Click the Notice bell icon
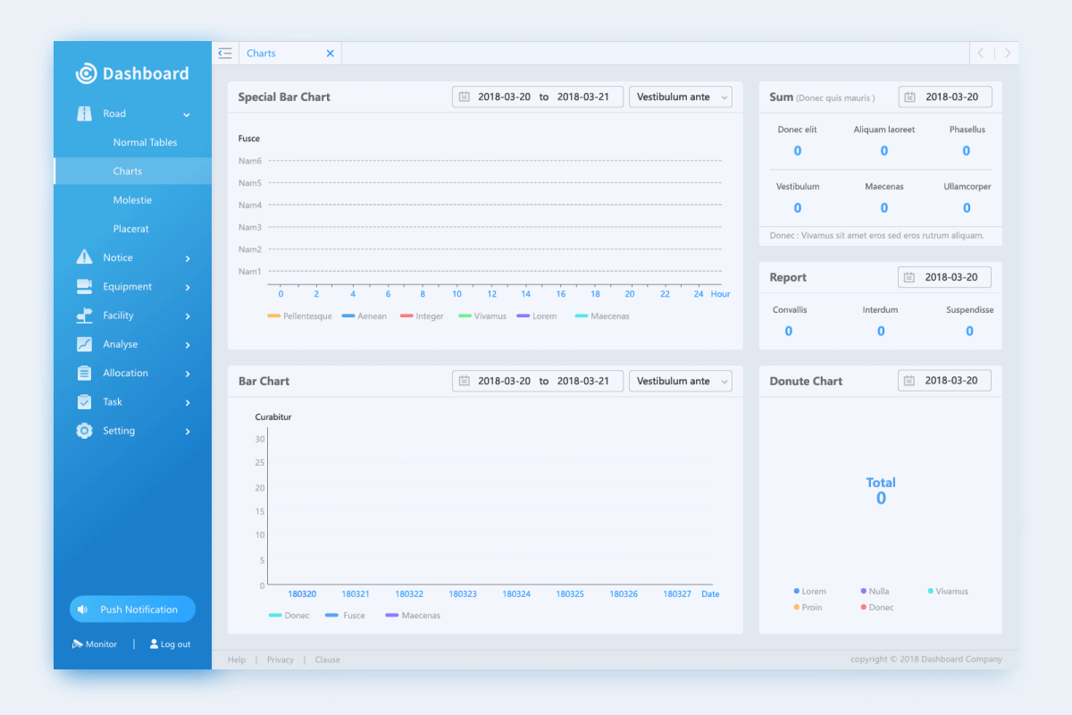1072x715 pixels. [x=84, y=257]
